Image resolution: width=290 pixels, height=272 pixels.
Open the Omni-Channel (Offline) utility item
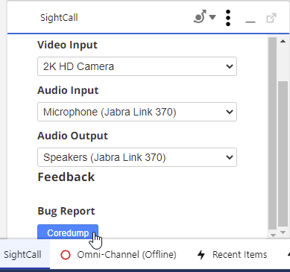(x=119, y=255)
